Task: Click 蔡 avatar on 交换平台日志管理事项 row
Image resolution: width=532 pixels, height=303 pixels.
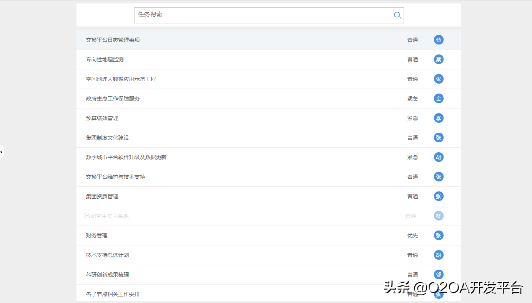Action: [439, 40]
